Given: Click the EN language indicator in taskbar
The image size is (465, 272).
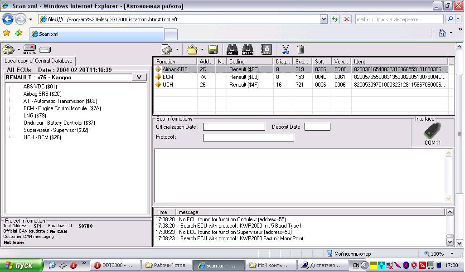Looking at the screenshot, I should point(356,265).
